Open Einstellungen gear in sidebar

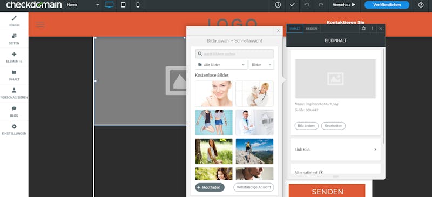coord(14,130)
